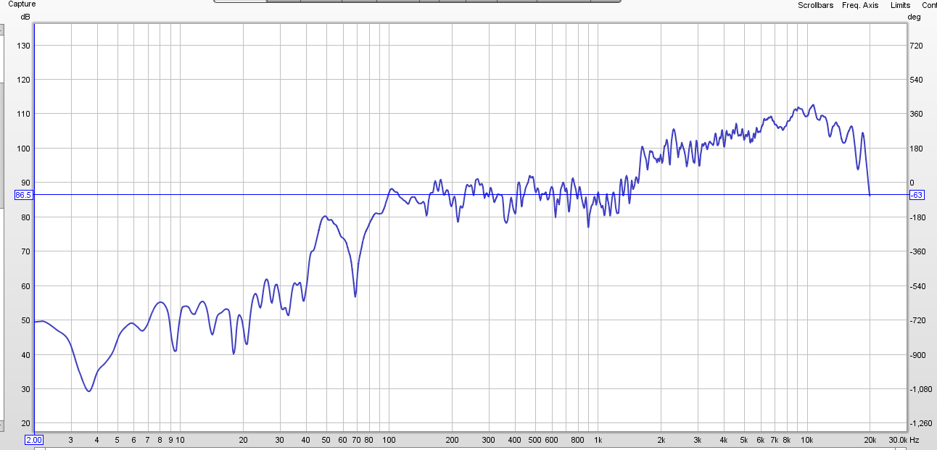Click the 1k frequency axis label
The height and width of the screenshot is (450, 937).
598,440
